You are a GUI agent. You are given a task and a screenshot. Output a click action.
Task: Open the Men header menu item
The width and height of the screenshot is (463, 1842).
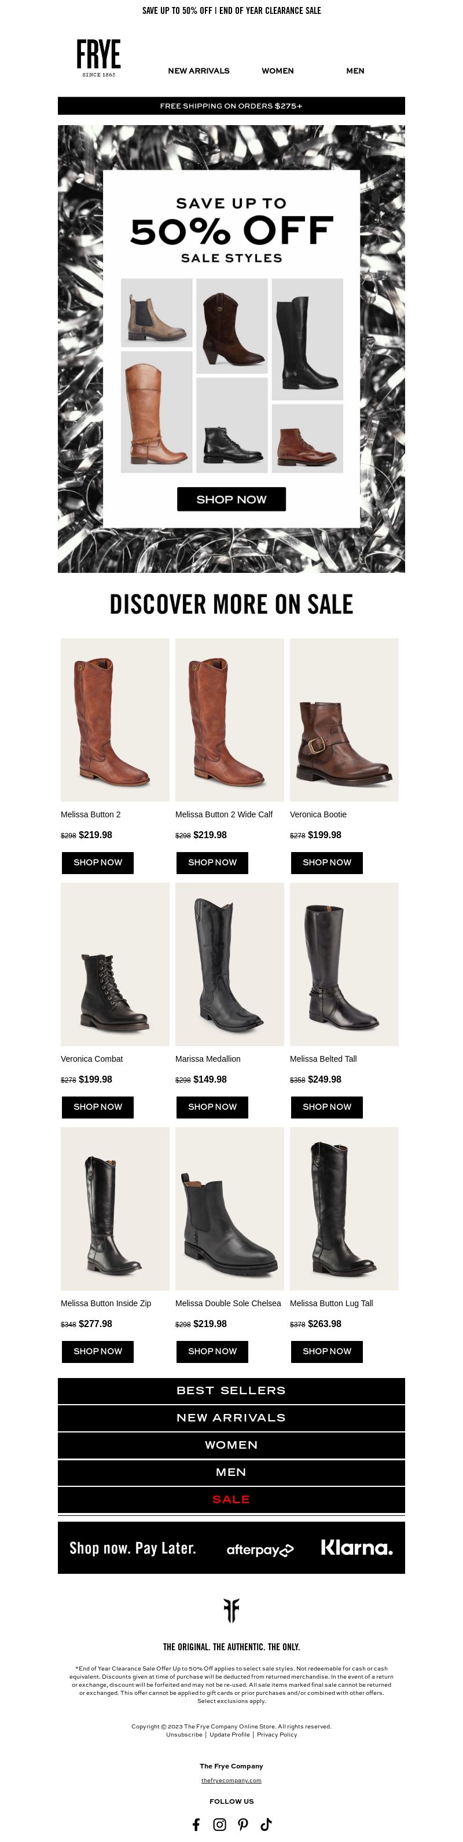point(355,71)
